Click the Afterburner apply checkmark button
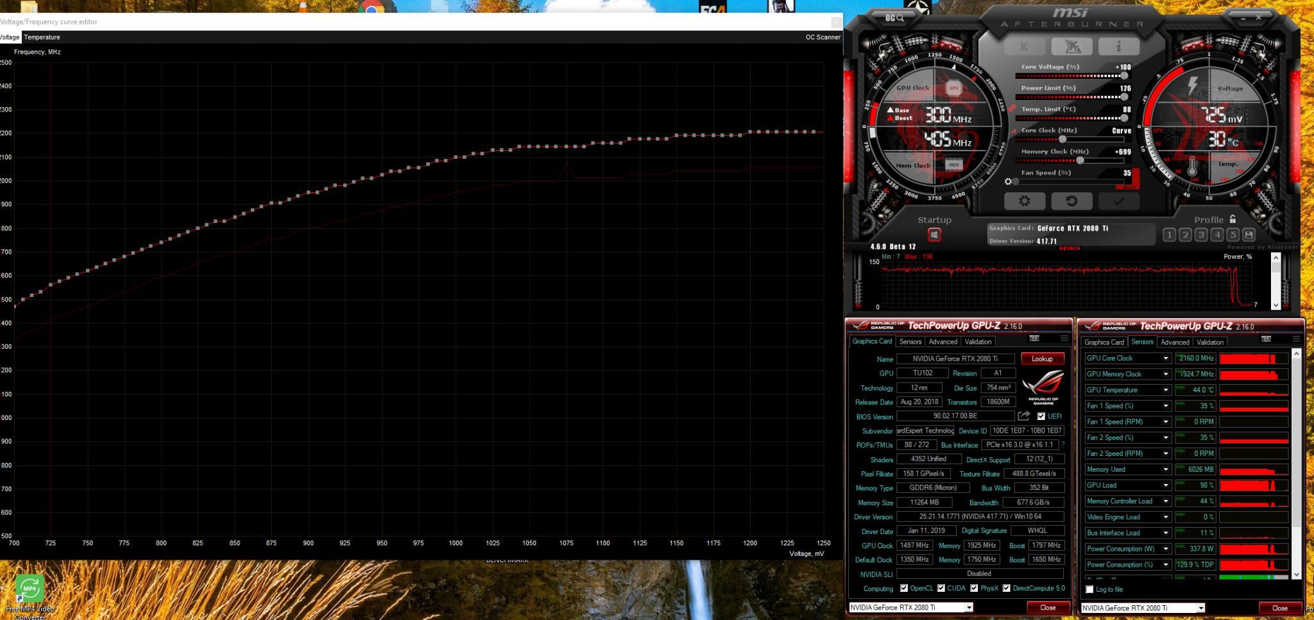This screenshot has width=1314, height=620. coord(1118,201)
